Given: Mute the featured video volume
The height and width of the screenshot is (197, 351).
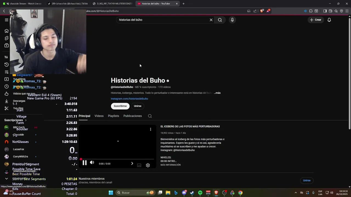Looking at the screenshot, I should click(92, 163).
